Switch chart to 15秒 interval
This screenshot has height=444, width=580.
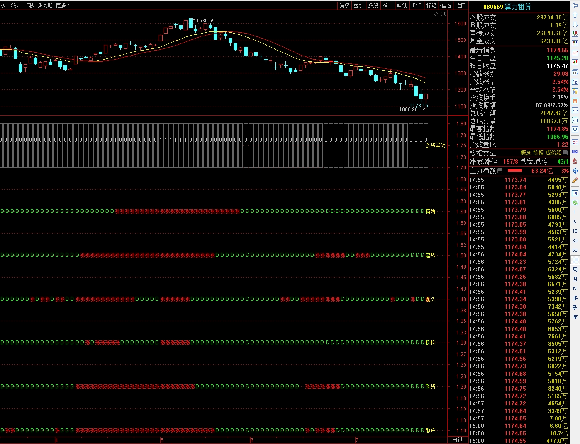[x=29, y=5]
